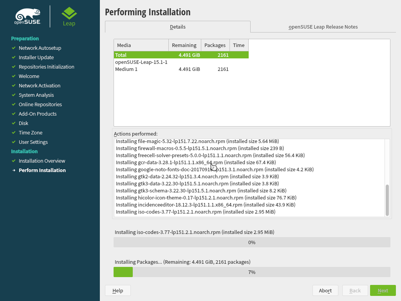Click Time Zone sidebar label
Viewport: 401px width, 301px height.
pos(31,132)
